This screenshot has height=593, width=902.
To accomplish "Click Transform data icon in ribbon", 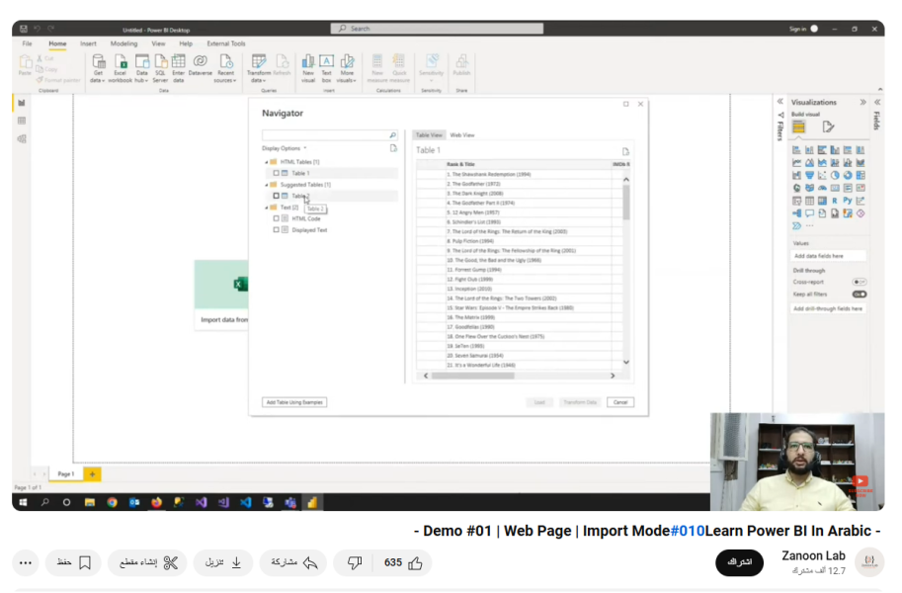I will [x=259, y=62].
